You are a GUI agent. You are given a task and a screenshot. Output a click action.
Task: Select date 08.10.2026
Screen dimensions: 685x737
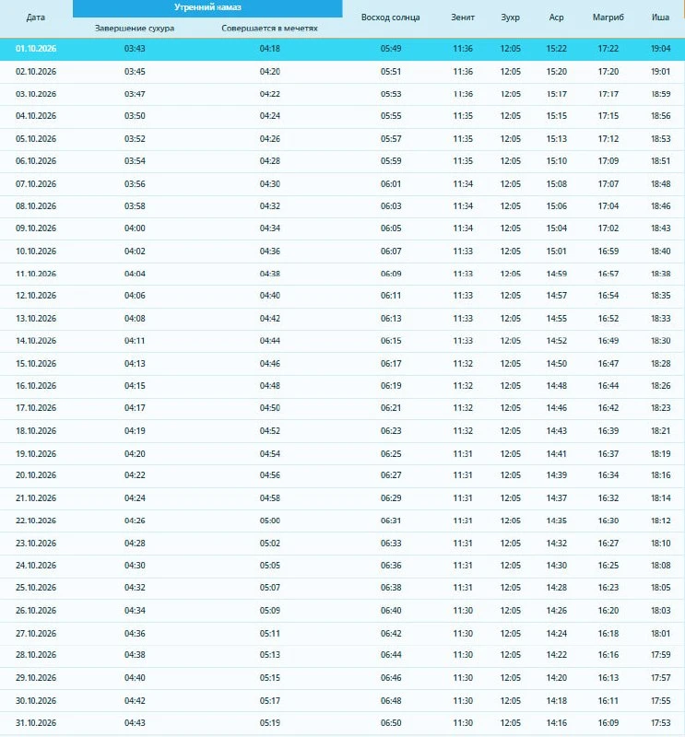coord(36,205)
